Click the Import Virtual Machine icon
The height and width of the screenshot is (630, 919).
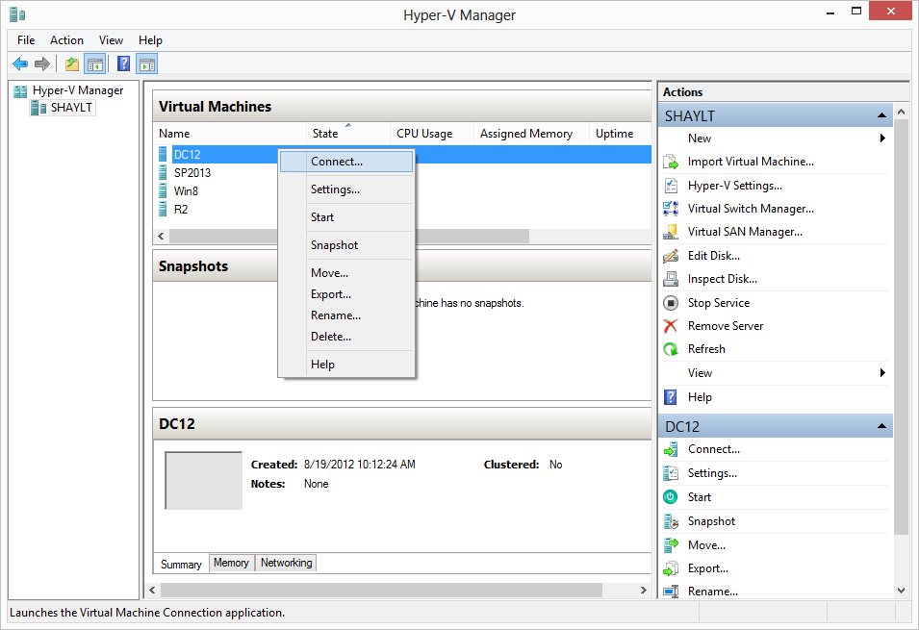tap(671, 162)
